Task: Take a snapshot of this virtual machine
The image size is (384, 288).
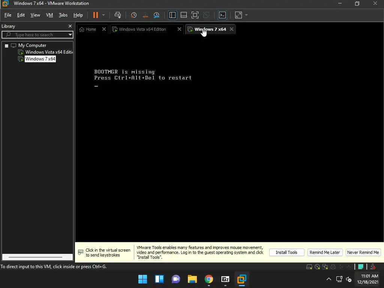Action: tap(134, 15)
